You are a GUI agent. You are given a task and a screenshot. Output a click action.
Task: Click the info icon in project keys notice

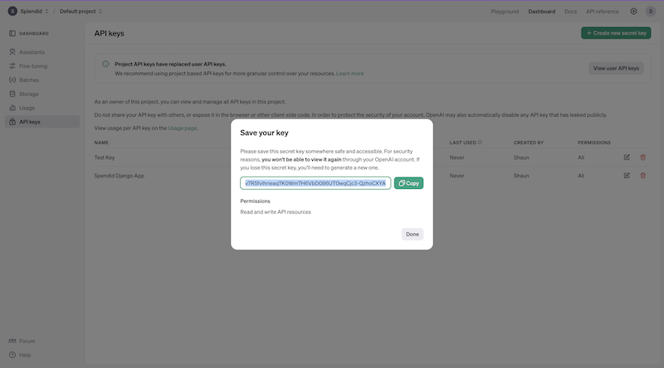point(105,65)
